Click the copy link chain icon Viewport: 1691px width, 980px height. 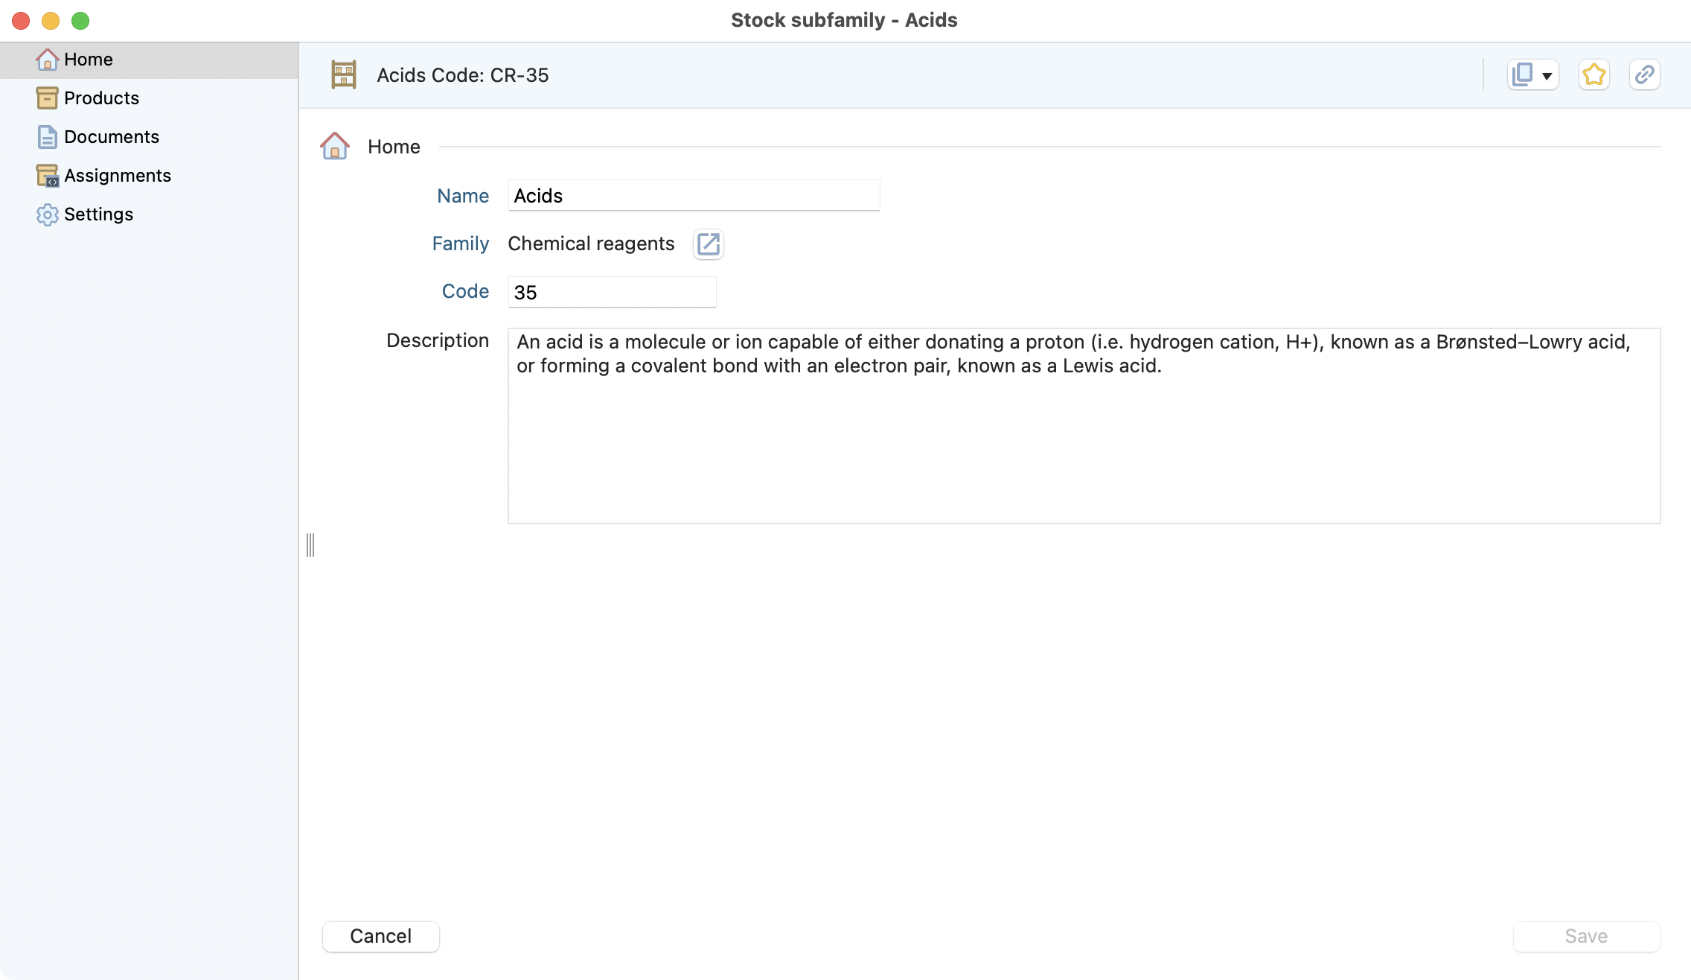1644,74
